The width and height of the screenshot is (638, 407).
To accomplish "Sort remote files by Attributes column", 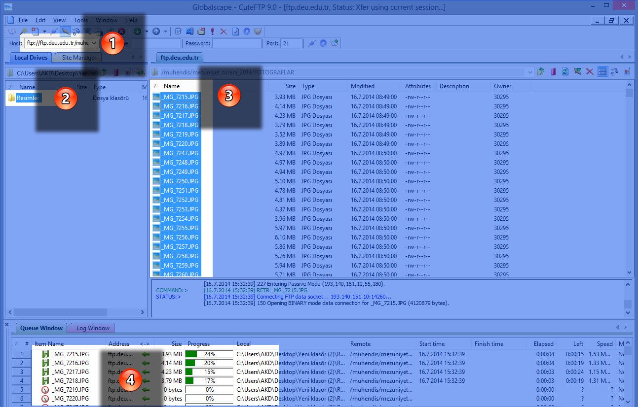I will coord(418,86).
